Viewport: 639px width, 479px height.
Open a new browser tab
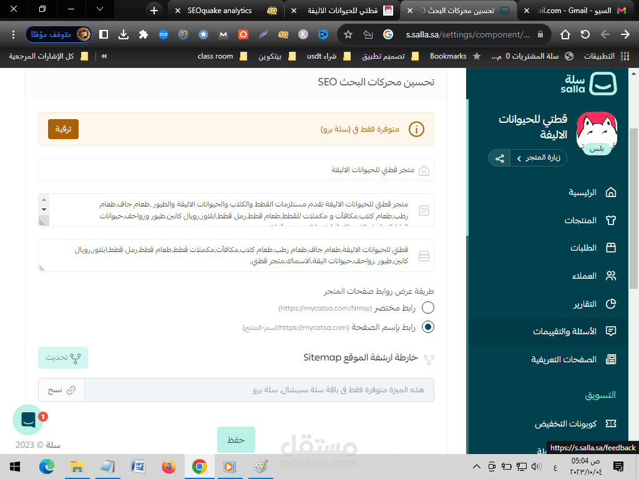tap(154, 11)
